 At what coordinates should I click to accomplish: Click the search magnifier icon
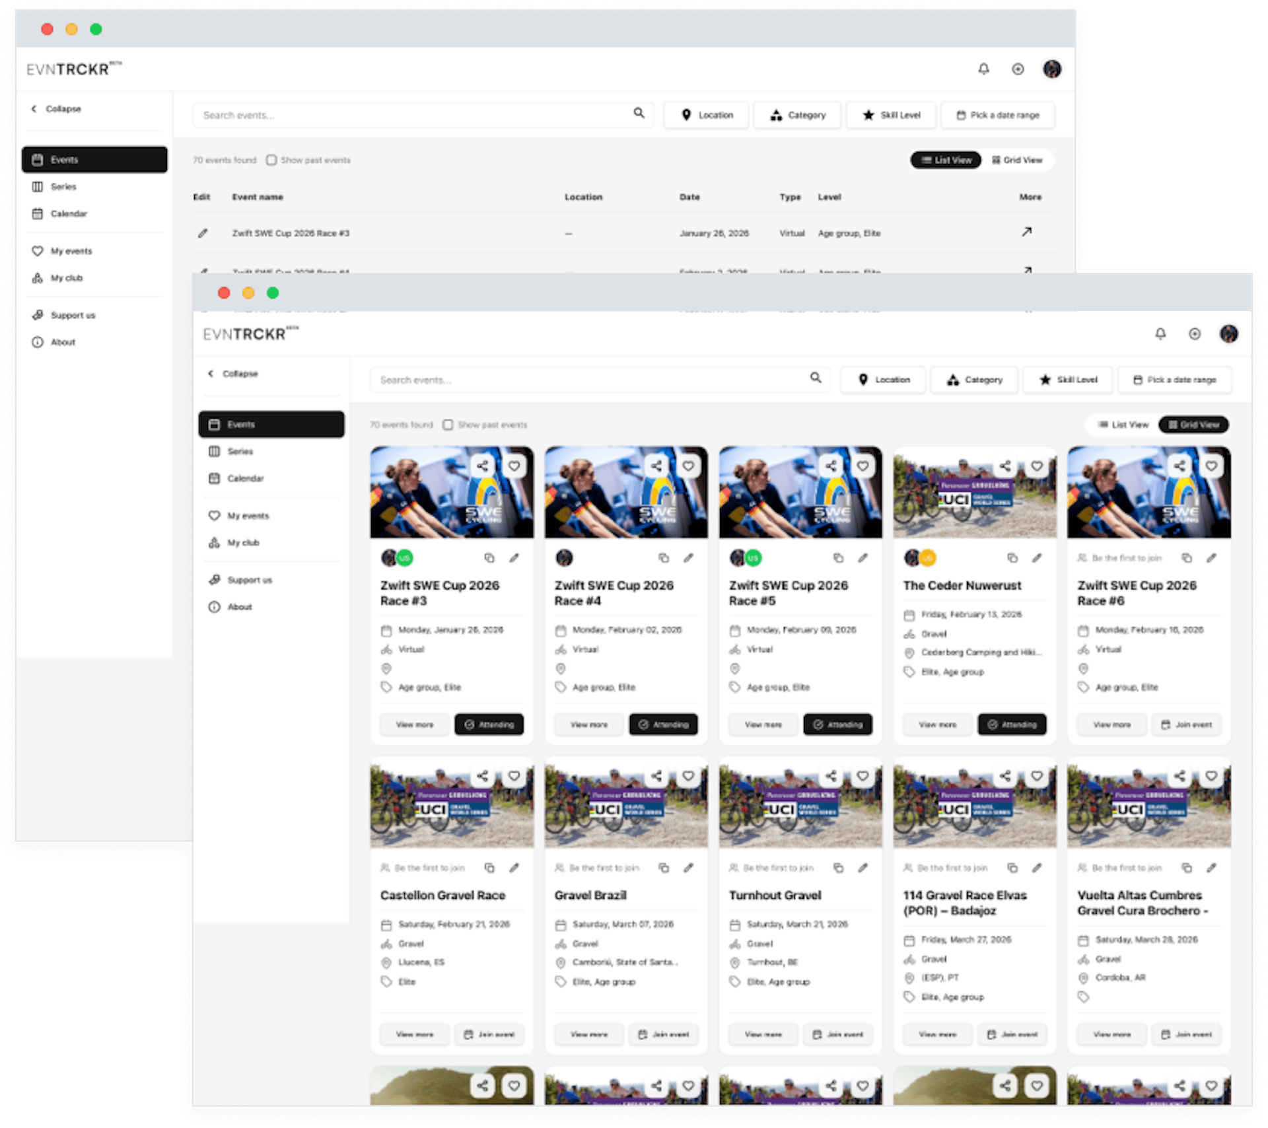(816, 379)
